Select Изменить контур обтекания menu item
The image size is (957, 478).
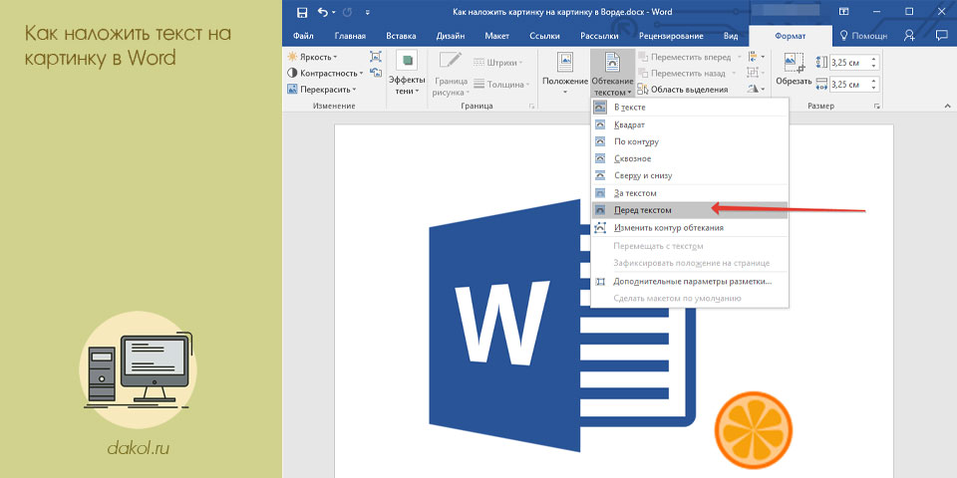690,228
